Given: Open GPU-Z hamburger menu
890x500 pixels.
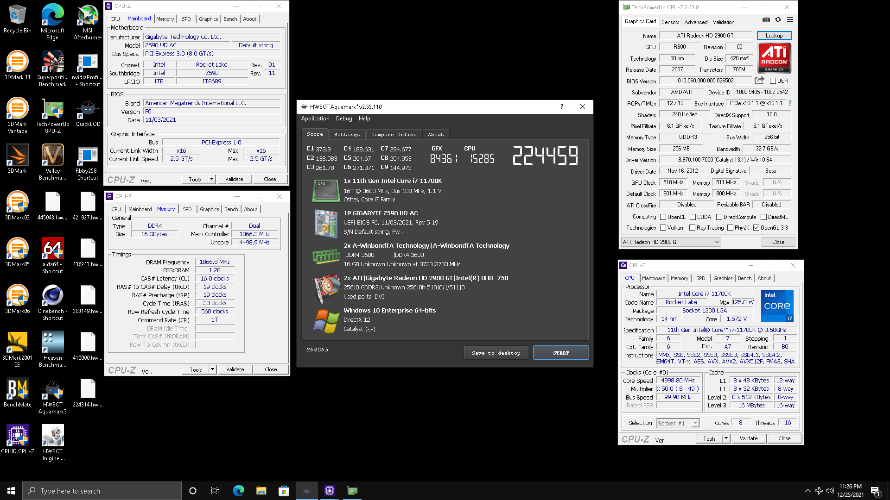Looking at the screenshot, I should (790, 20).
